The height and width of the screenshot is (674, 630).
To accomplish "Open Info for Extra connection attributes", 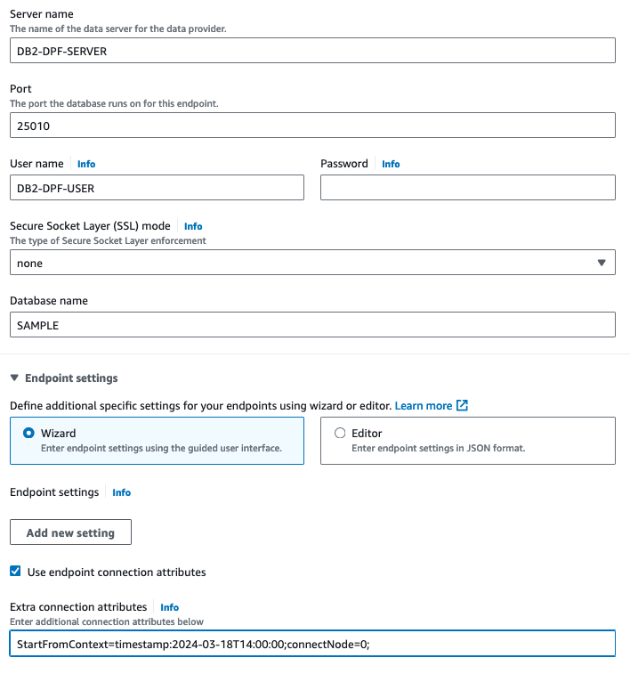I will click(169, 607).
